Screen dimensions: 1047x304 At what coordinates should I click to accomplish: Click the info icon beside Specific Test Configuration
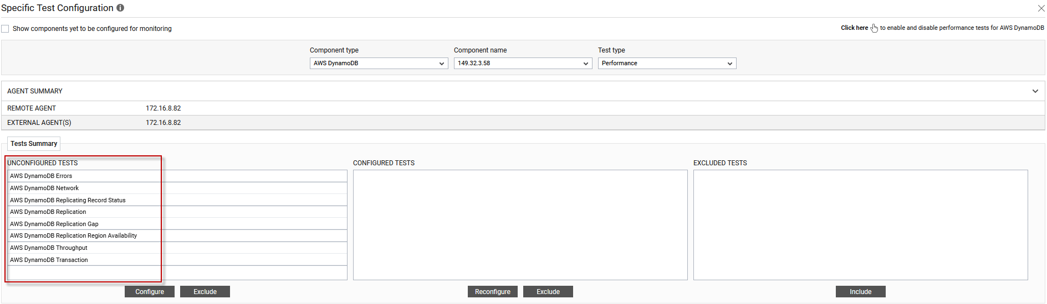click(120, 8)
